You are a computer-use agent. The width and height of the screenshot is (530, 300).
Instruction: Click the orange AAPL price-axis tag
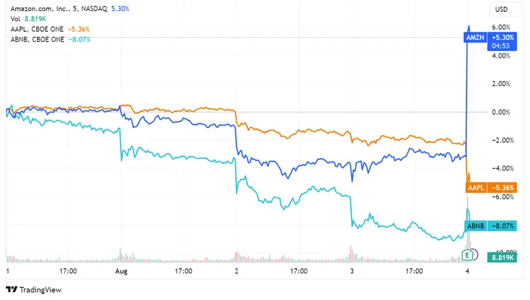tap(476, 187)
